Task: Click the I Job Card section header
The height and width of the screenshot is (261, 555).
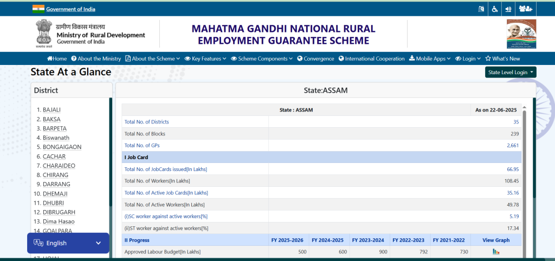Action: coord(321,158)
